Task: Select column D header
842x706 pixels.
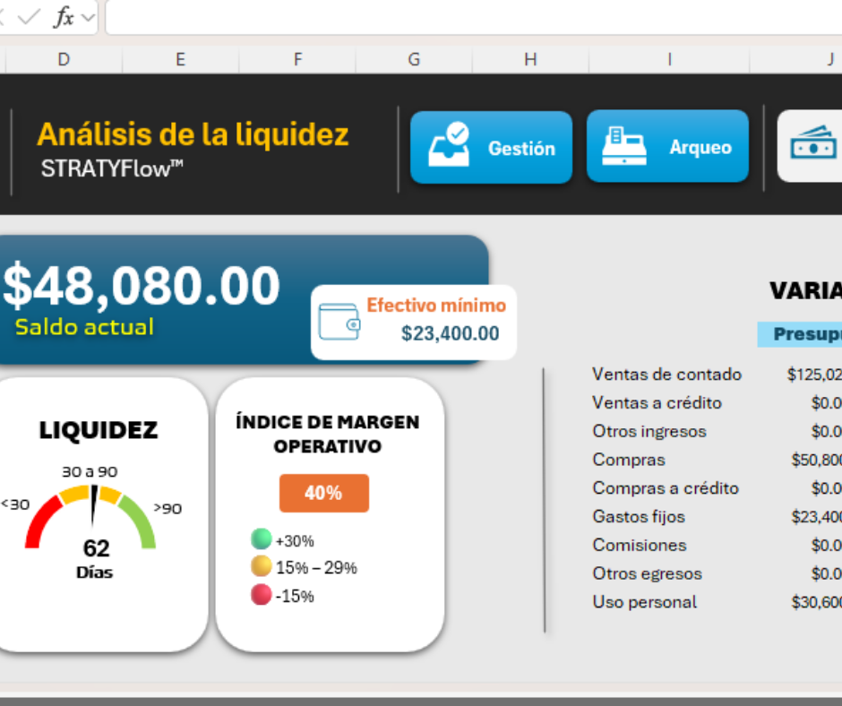Action: point(64,59)
